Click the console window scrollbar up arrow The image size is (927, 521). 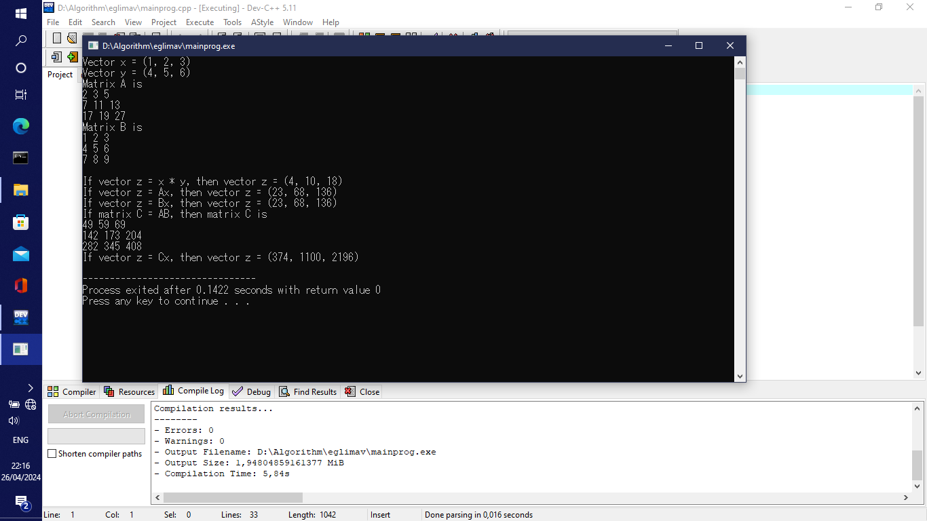[740, 62]
